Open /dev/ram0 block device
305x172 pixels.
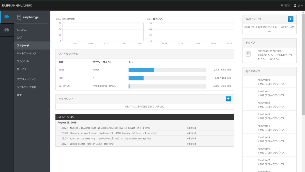click(269, 82)
